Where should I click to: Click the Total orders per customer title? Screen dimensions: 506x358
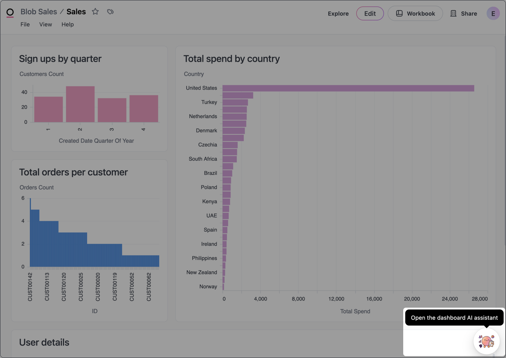click(x=74, y=172)
